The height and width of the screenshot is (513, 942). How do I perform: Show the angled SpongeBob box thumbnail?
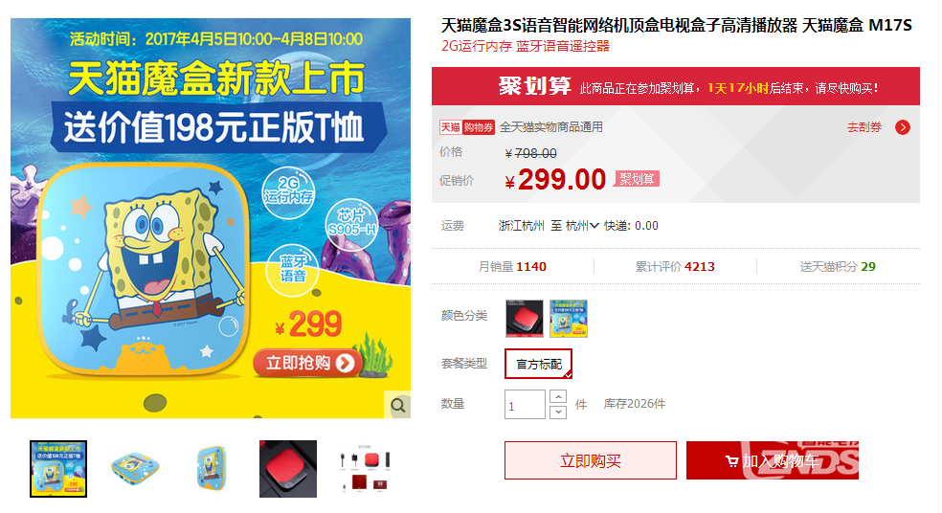(x=135, y=469)
